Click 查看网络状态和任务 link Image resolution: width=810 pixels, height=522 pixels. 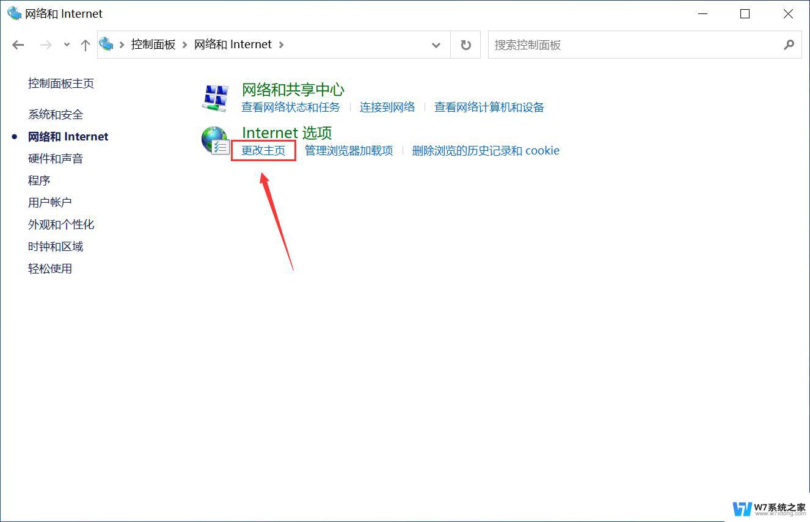291,107
